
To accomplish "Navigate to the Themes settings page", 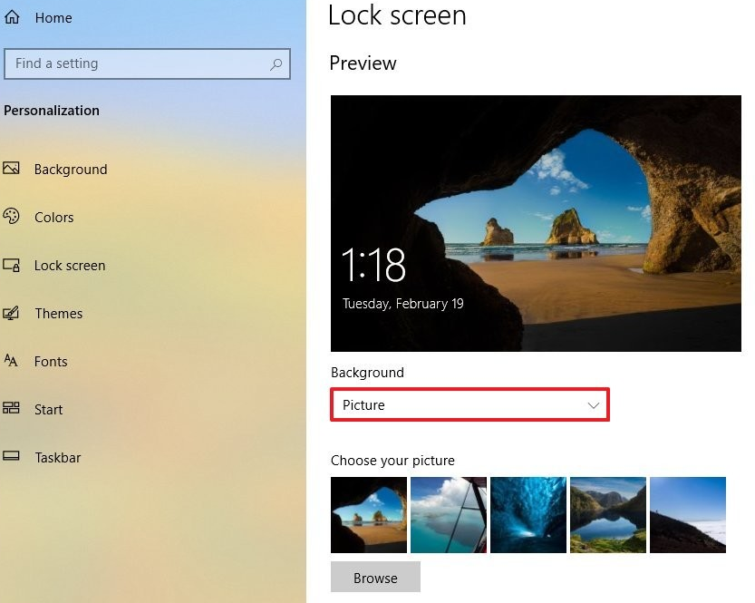I will coord(58,313).
